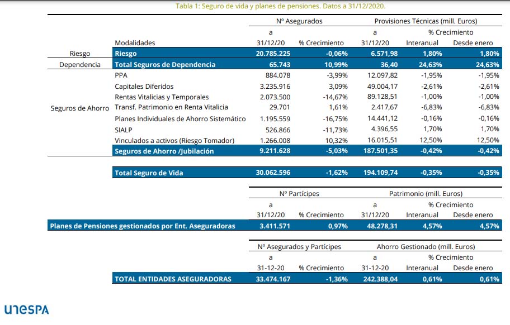Image resolution: width=510 pixels, height=325 pixels.
Task: Click the SIALP row label
Action: [124, 130]
